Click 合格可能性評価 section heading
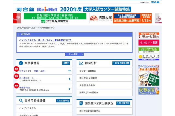The width and height of the screenshot is (175, 116). click(x=35, y=101)
